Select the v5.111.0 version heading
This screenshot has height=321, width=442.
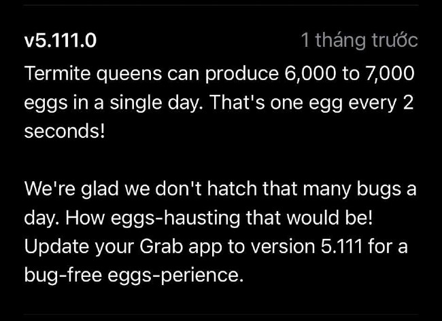pos(61,40)
